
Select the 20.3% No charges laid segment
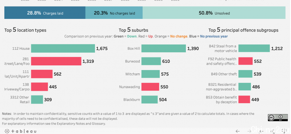pos(114,13)
